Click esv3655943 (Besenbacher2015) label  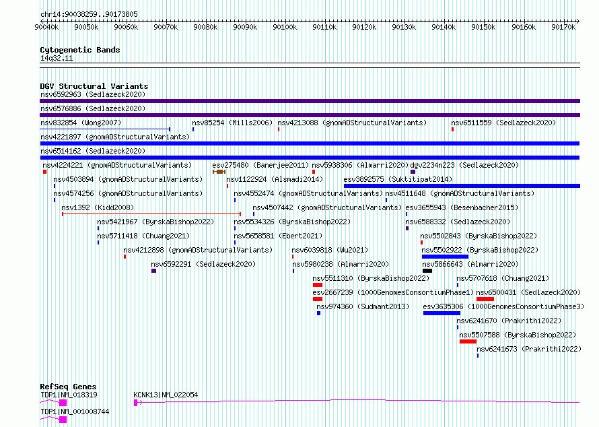[462, 207]
